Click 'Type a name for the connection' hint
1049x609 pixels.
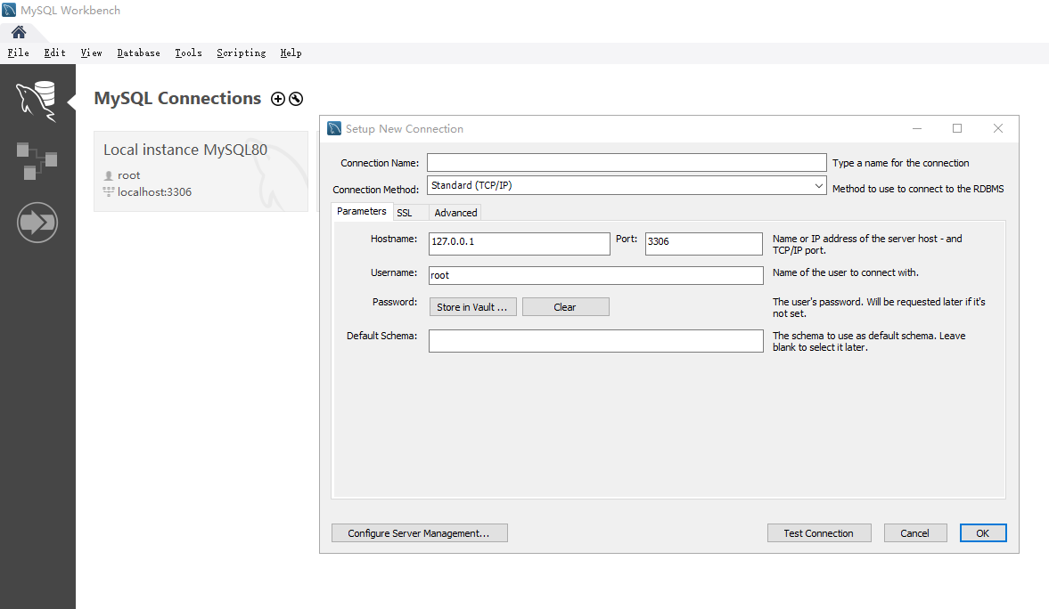click(x=900, y=163)
